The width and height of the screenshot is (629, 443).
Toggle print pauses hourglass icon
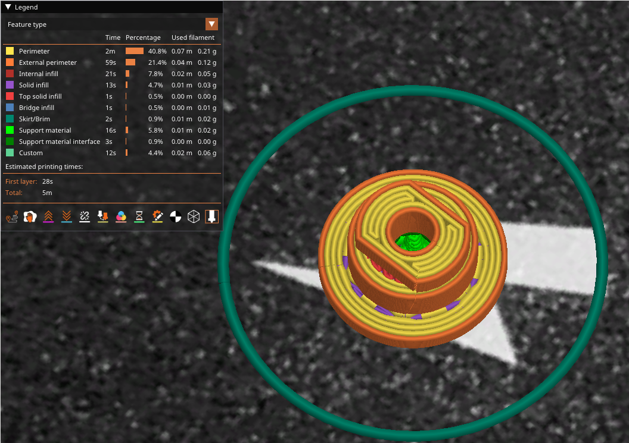tap(139, 216)
